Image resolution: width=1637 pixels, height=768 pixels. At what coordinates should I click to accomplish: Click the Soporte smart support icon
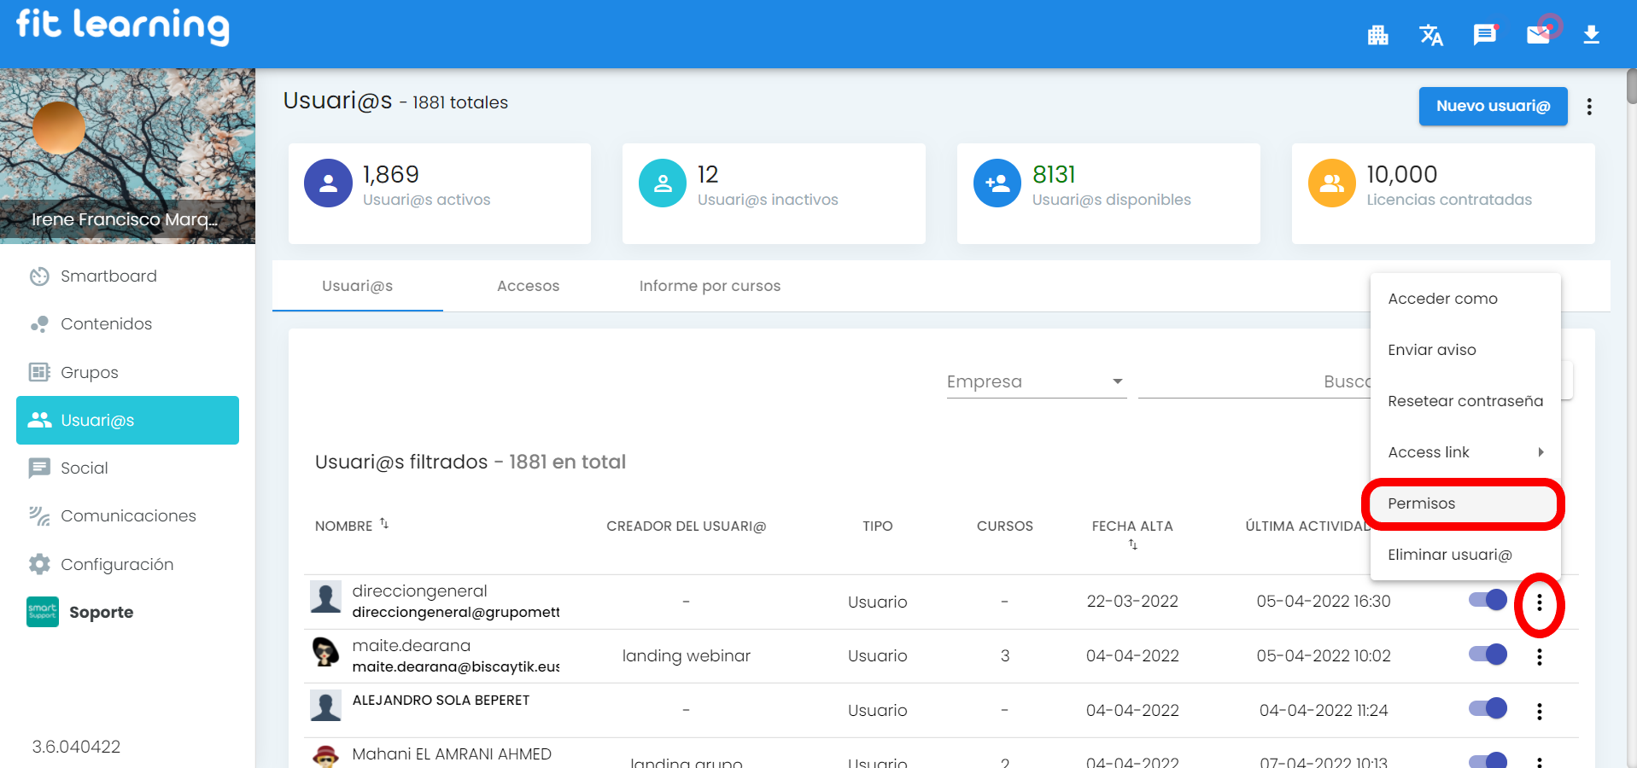43,612
